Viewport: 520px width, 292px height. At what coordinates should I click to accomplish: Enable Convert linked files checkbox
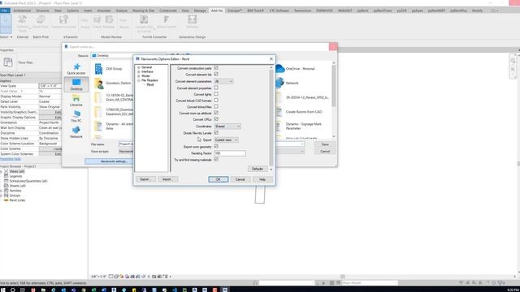coord(216,106)
